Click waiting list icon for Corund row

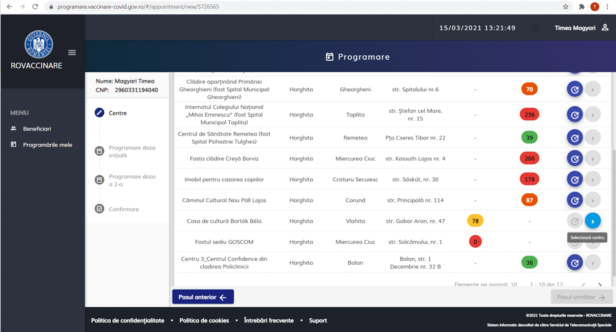tap(574, 200)
